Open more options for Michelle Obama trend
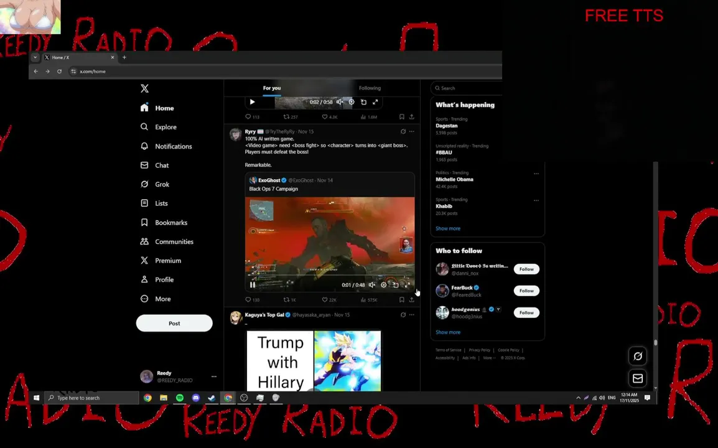Image resolution: width=718 pixels, height=448 pixels. [x=536, y=174]
